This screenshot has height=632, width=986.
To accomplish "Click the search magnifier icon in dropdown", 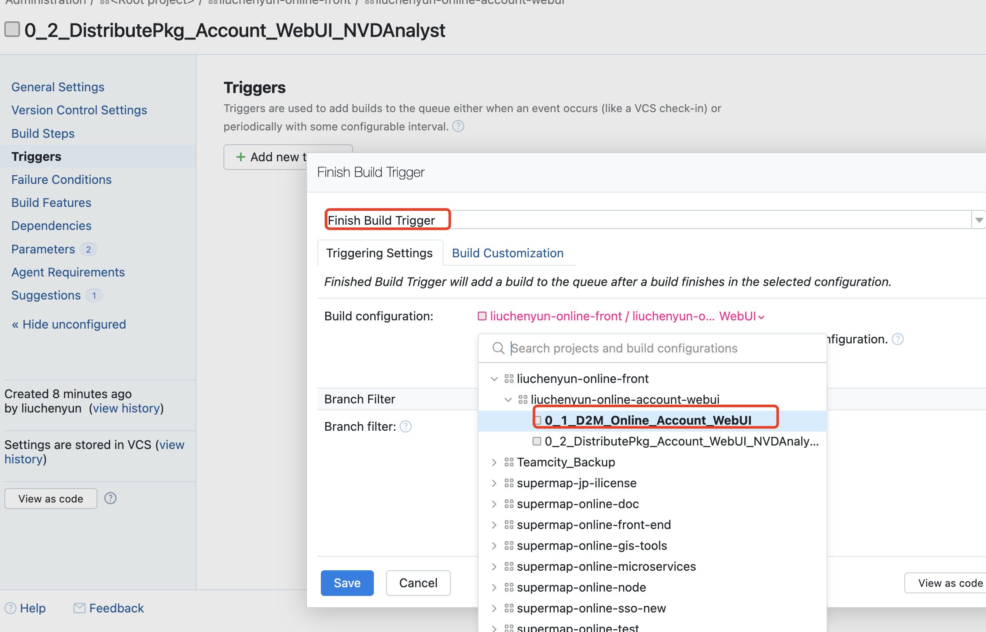I will [498, 348].
